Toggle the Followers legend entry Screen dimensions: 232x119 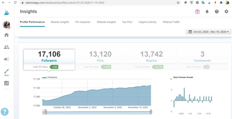point(50,77)
